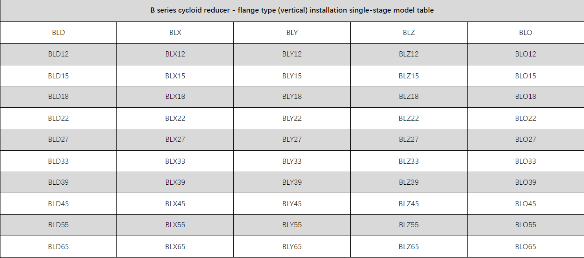The width and height of the screenshot is (584, 258).
Task: Click the BLD65 cell
Action: [58, 247]
